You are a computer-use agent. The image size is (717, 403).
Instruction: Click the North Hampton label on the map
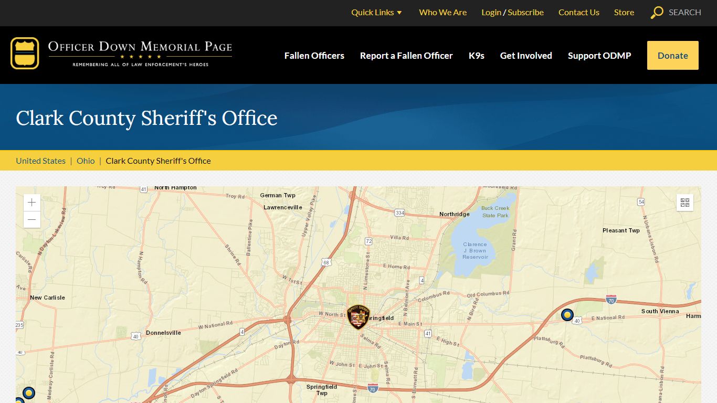tap(175, 188)
